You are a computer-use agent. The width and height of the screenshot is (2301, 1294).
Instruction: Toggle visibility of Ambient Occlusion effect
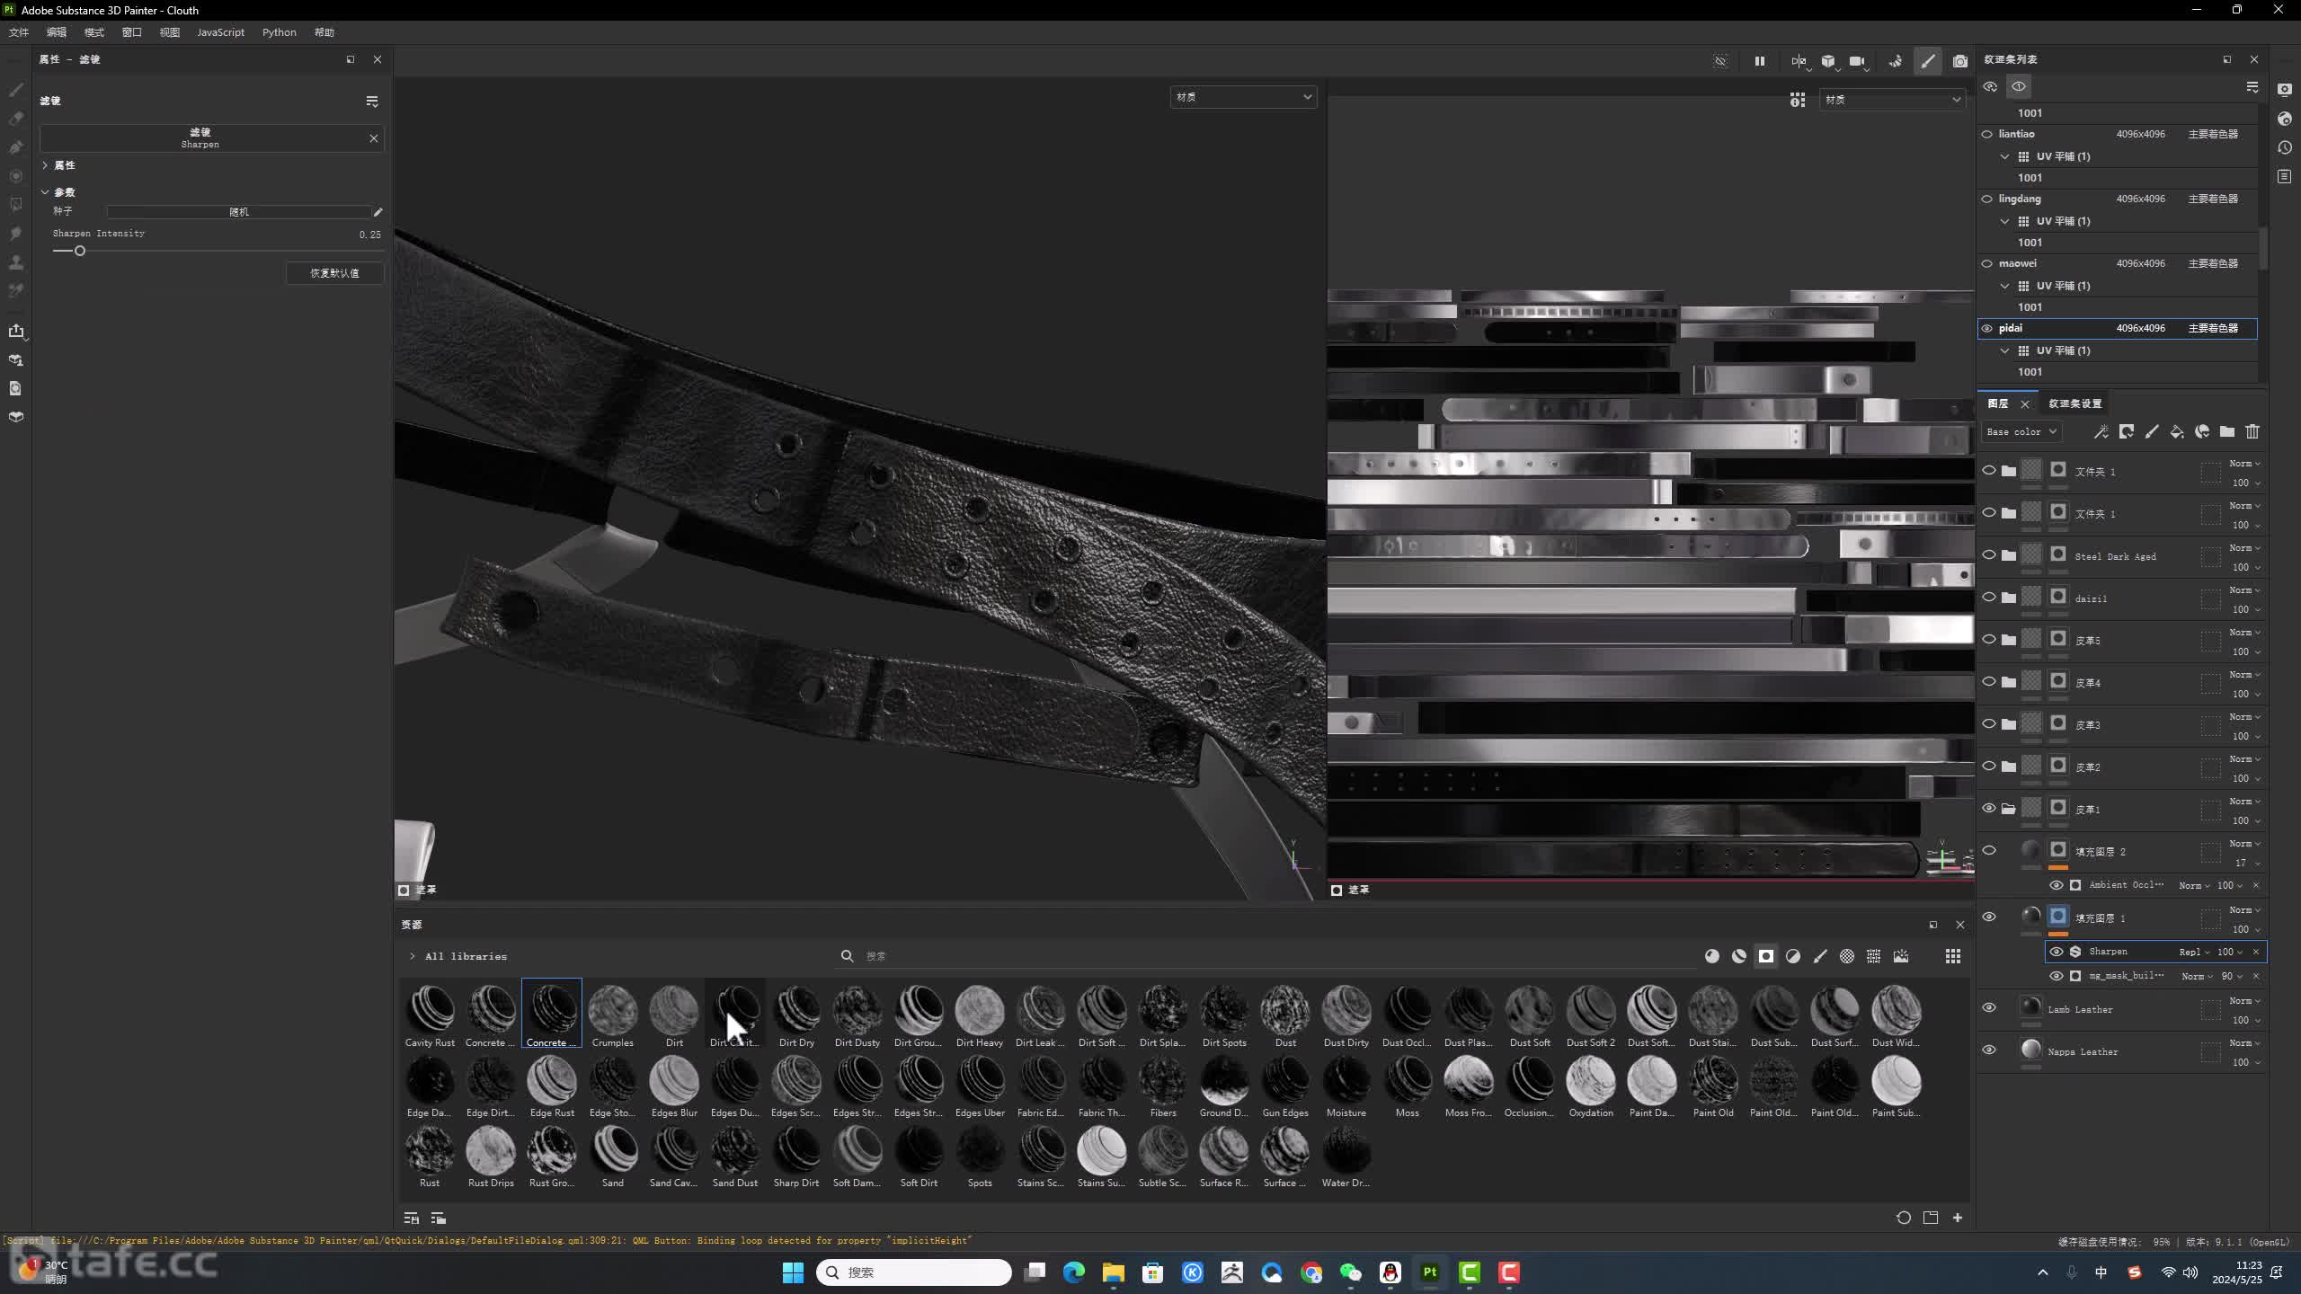click(2056, 885)
